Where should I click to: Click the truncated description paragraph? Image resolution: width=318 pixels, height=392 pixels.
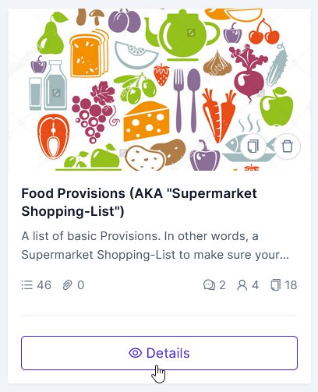pos(155,245)
